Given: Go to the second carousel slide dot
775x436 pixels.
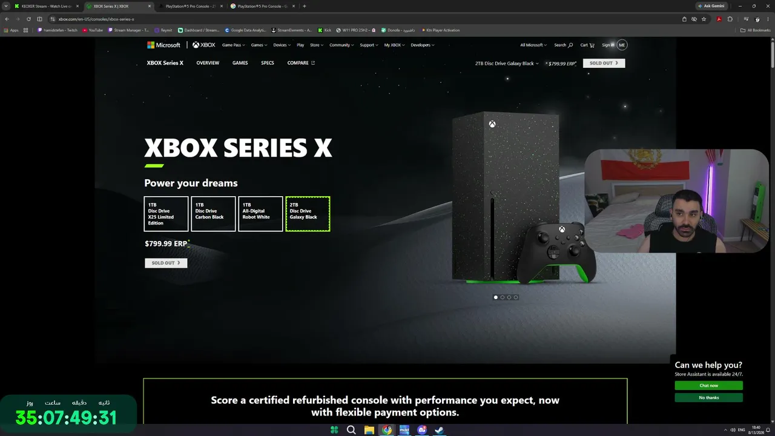Looking at the screenshot, I should (503, 297).
